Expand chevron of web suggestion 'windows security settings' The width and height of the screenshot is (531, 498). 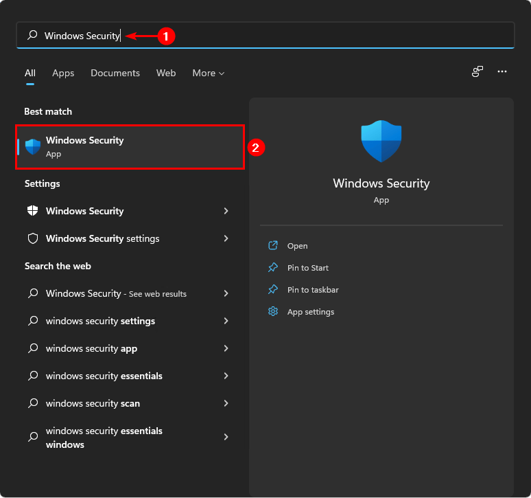click(226, 321)
